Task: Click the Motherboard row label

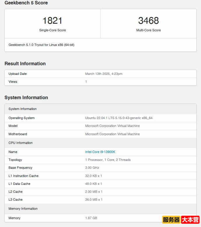Action: [18, 134]
